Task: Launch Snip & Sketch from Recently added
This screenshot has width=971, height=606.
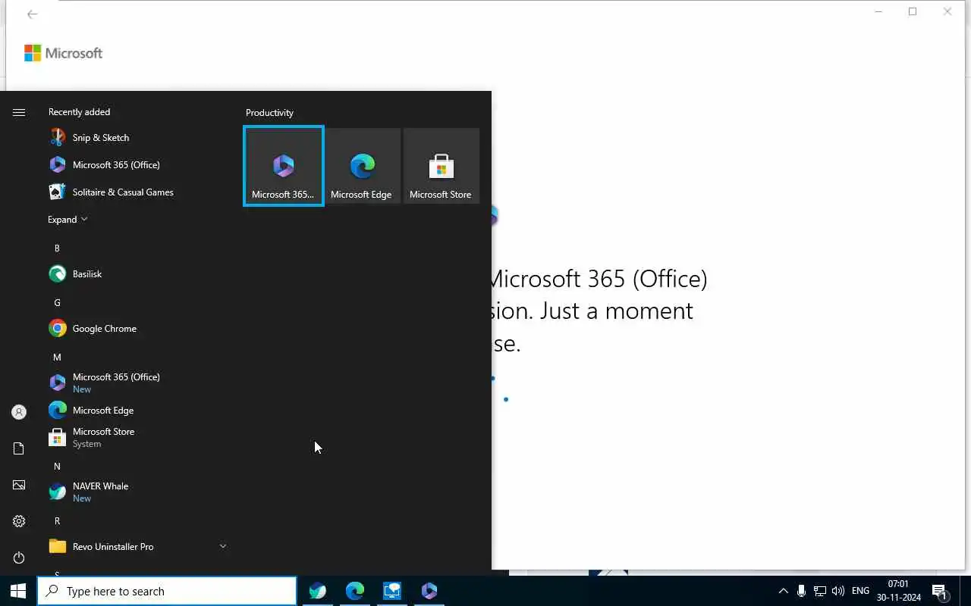Action: [137, 138]
